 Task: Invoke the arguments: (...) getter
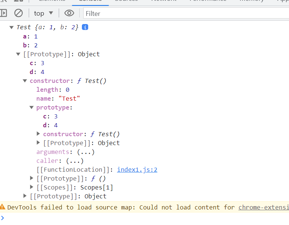pyautogui.click(x=86, y=152)
